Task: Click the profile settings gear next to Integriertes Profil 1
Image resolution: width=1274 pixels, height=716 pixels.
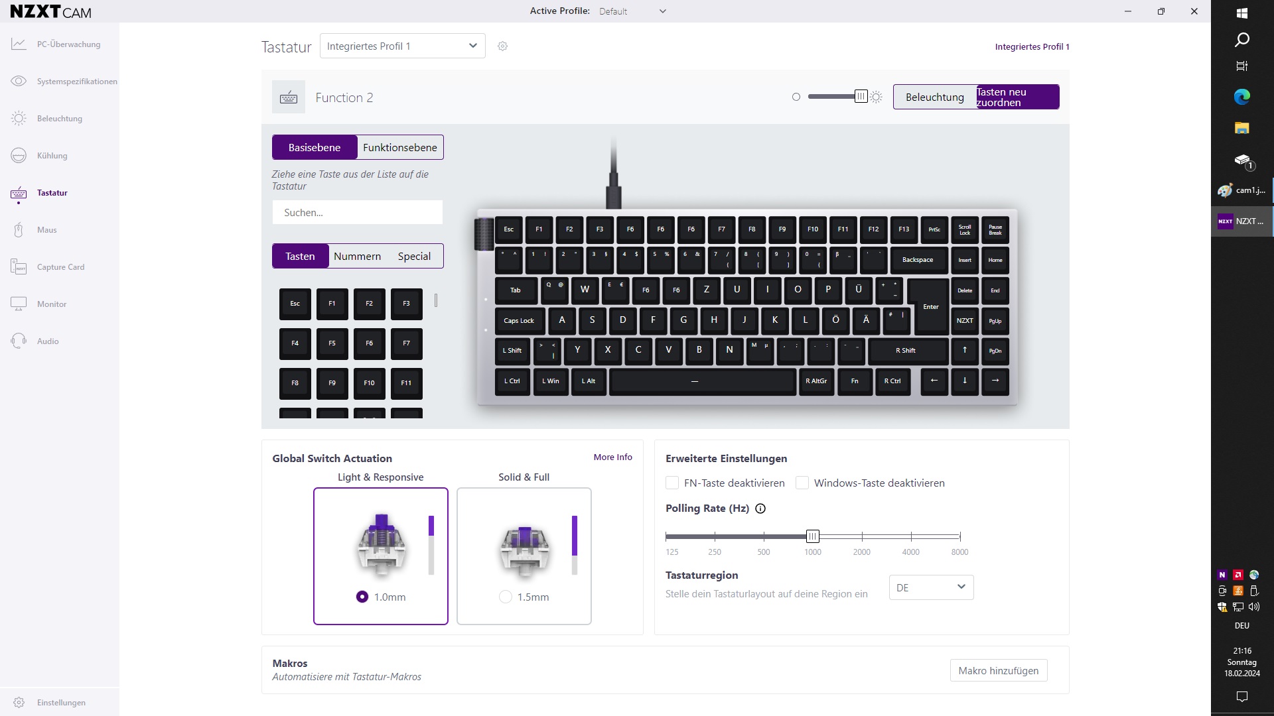Action: [502, 46]
